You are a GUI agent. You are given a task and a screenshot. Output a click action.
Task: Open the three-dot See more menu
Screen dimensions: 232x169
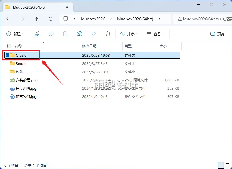(177, 34)
